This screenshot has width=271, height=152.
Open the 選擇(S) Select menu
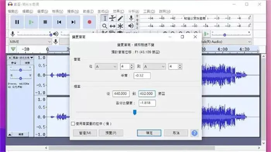coord(43,11)
